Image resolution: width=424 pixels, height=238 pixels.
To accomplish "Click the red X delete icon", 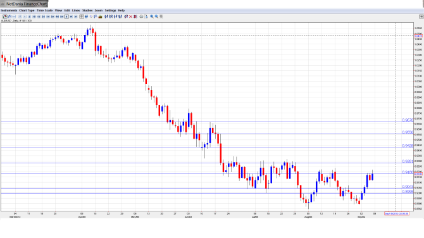I will click(130, 16).
